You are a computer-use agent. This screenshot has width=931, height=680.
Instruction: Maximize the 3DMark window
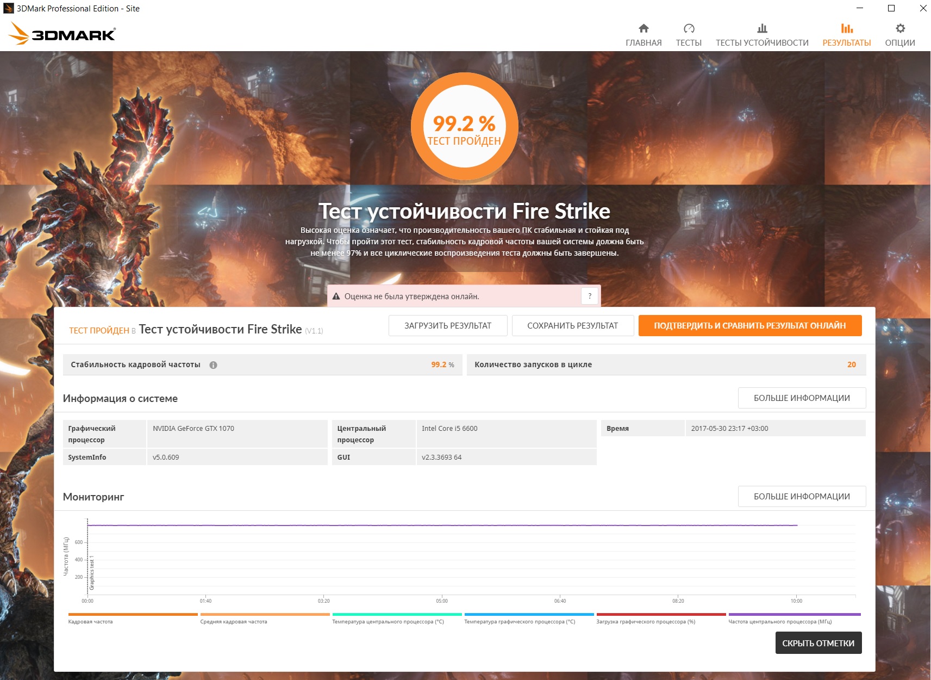tap(891, 8)
